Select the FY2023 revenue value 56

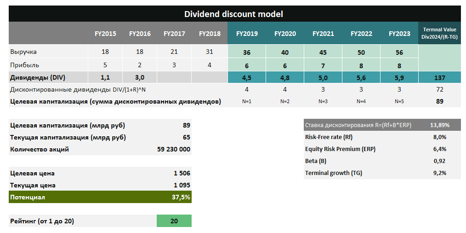[x=399, y=52]
